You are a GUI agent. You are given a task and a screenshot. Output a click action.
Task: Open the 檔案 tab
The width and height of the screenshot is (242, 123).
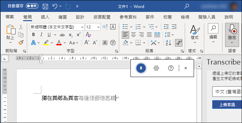(x=10, y=17)
